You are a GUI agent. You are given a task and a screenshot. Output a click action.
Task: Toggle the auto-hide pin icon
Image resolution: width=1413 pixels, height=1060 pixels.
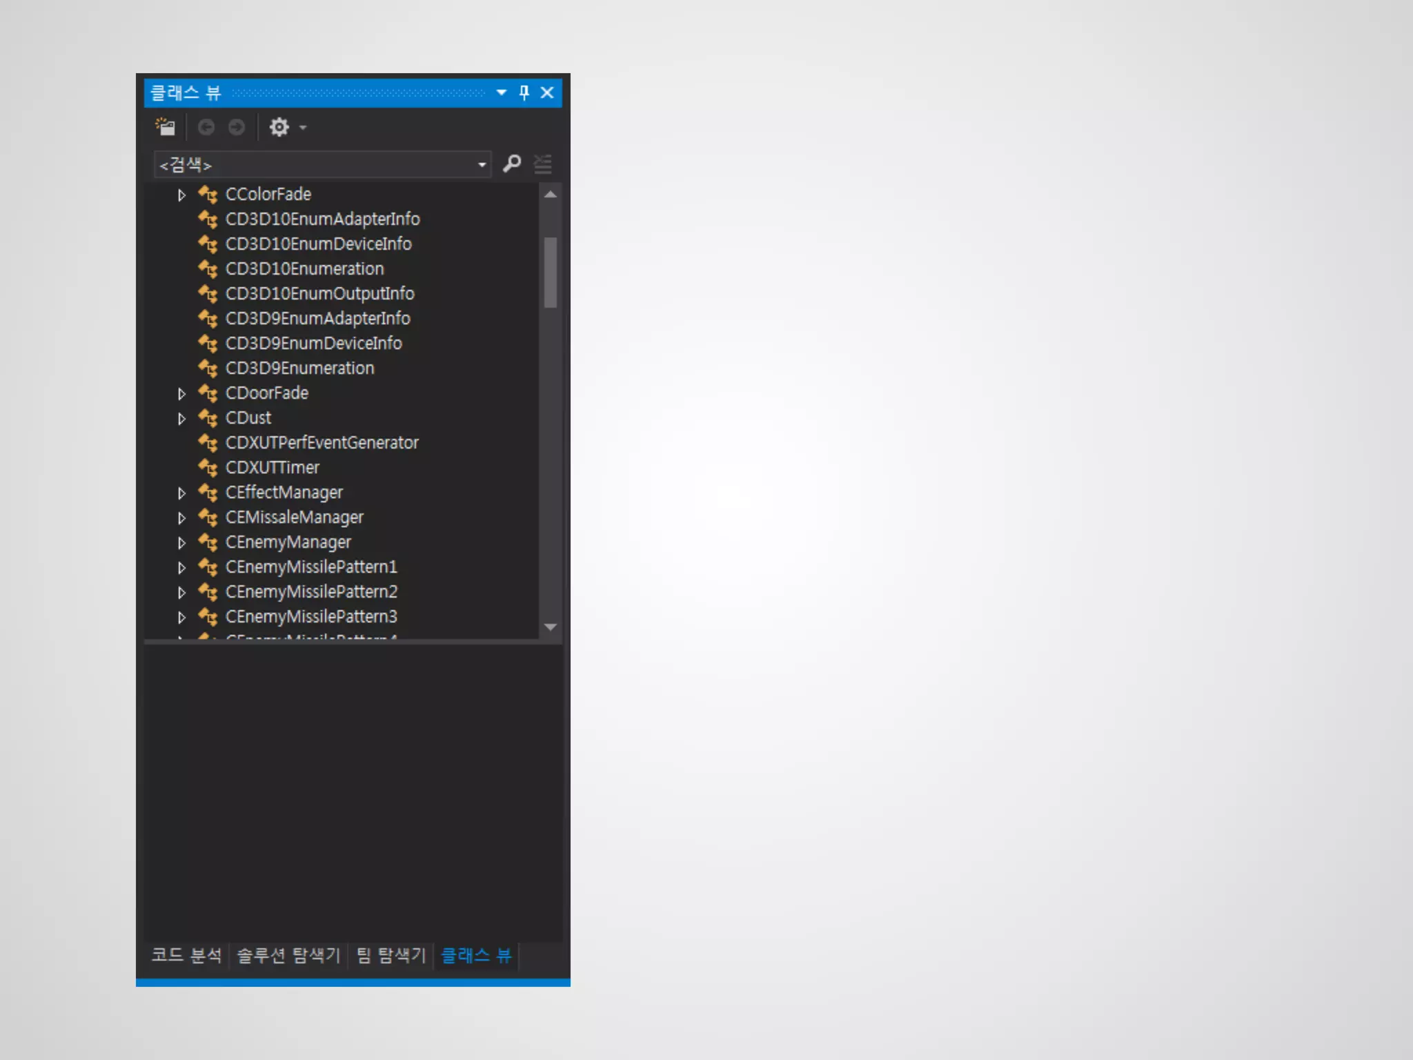pyautogui.click(x=524, y=92)
